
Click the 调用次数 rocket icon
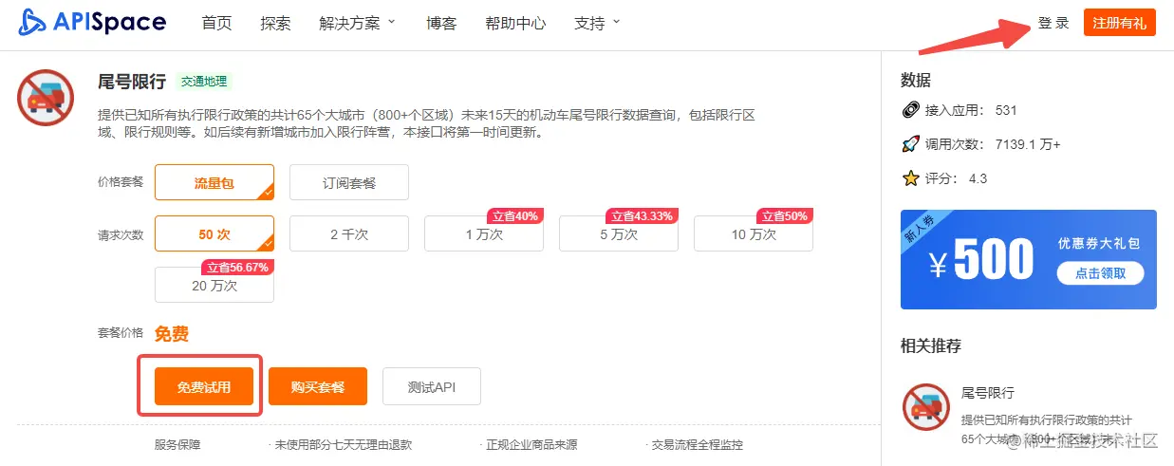pyautogui.click(x=911, y=144)
